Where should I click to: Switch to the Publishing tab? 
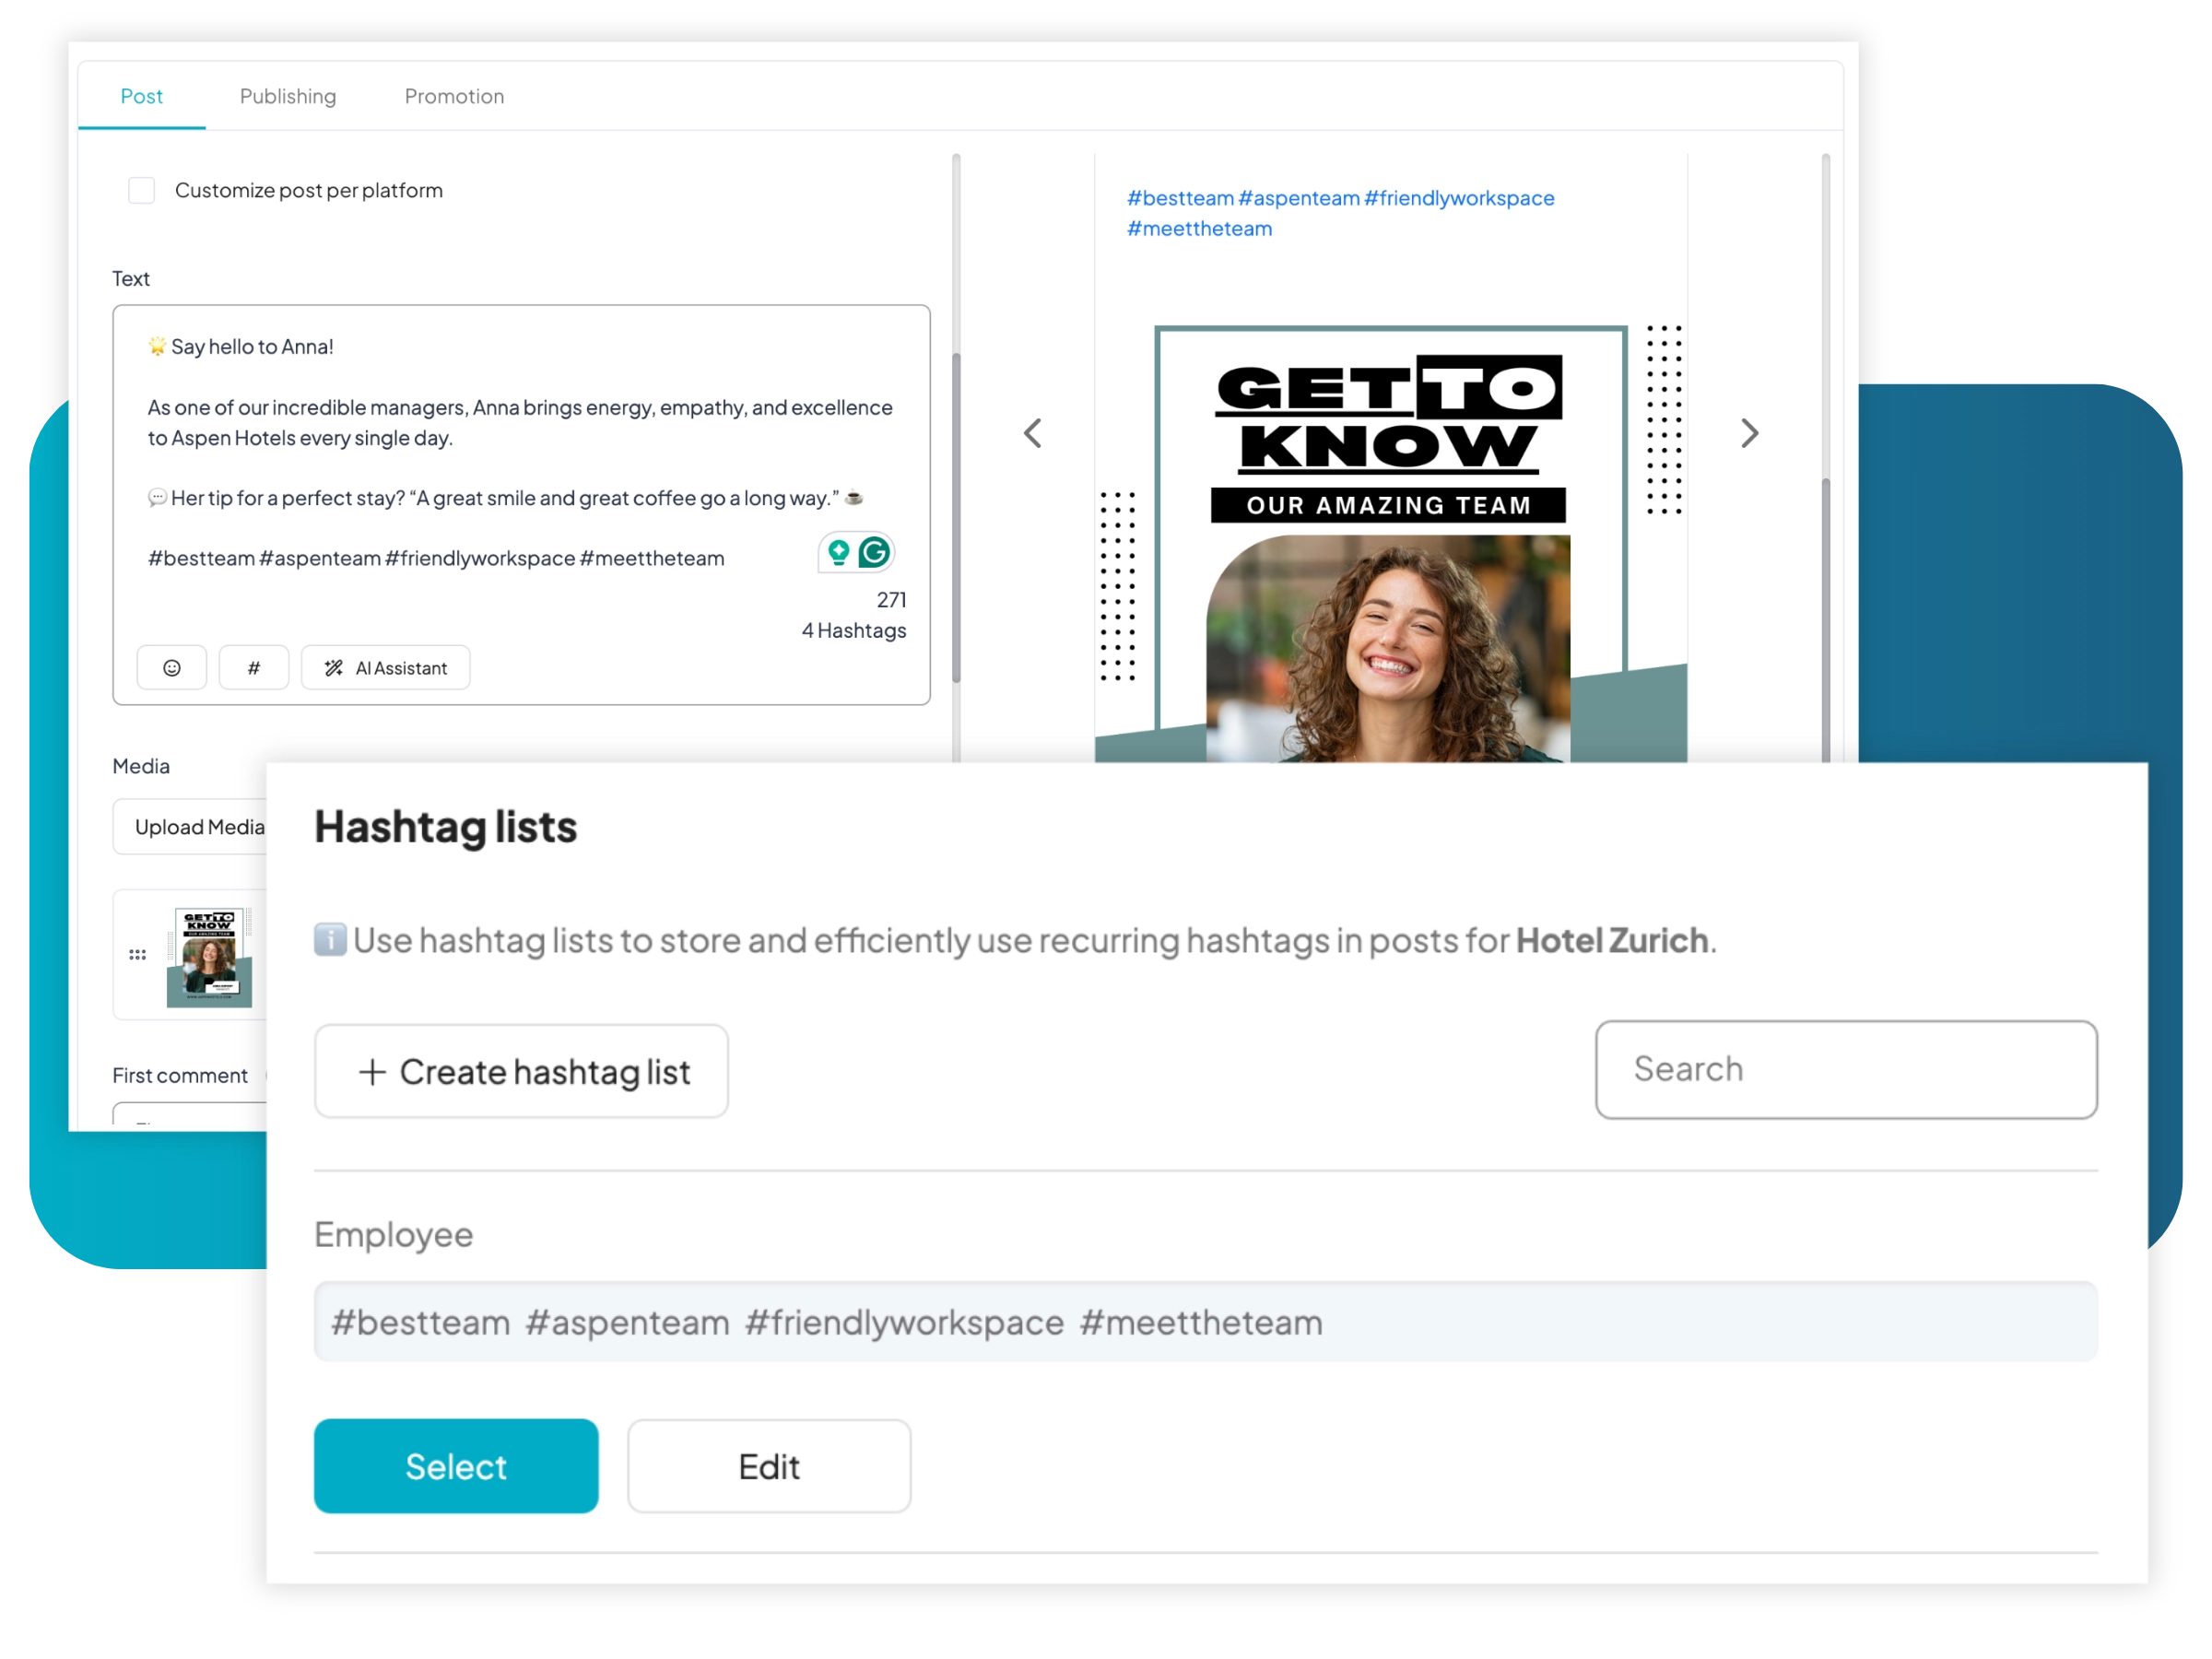(288, 96)
